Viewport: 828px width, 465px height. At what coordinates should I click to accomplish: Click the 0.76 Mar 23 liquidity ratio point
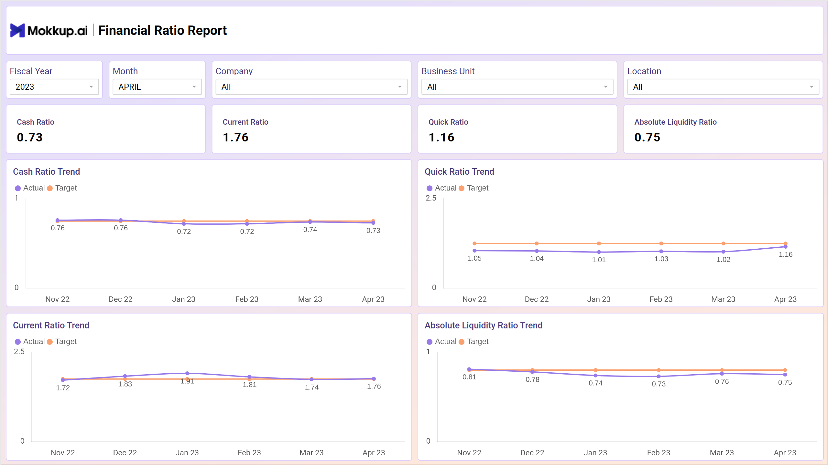[722, 374]
